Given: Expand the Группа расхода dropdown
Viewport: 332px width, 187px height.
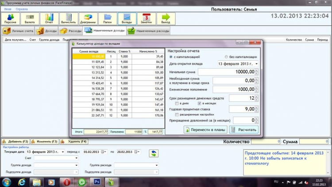Looking at the screenshot, I should [x=156, y=165].
